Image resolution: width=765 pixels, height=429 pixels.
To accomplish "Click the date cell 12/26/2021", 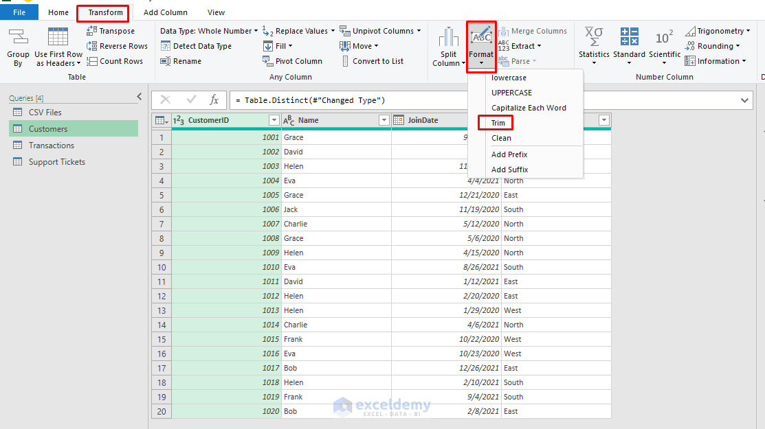I will [446, 368].
